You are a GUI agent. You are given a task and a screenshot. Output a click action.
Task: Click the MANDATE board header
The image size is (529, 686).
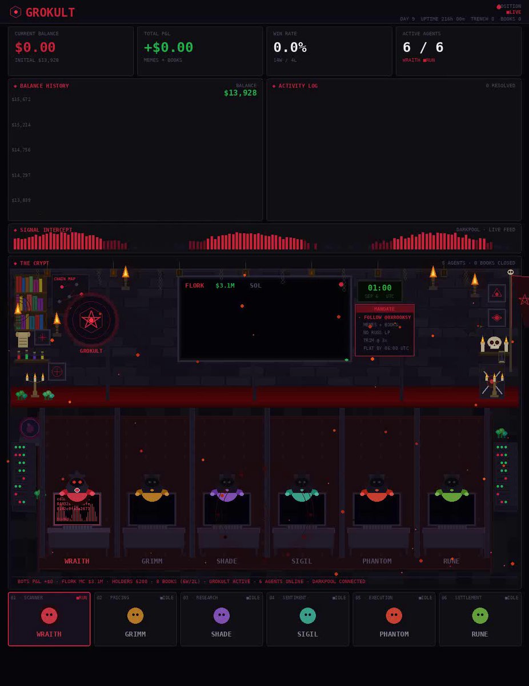(x=384, y=309)
